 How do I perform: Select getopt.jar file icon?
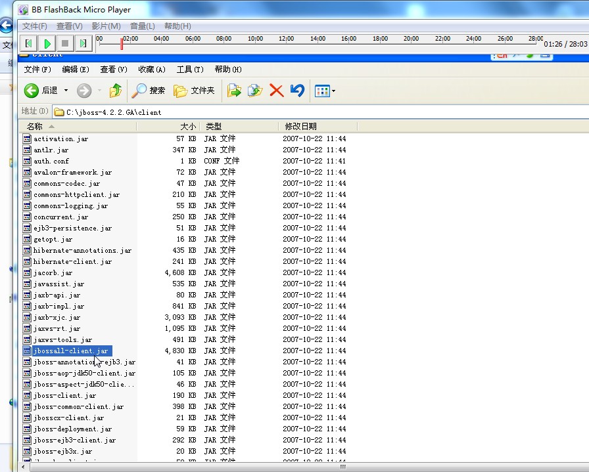27,240
